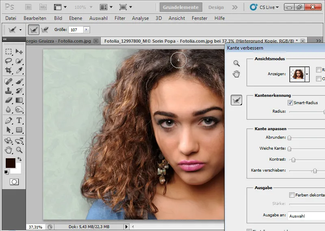Toggle the Smart-Radius checkbox
325x231 pixels.
(x=290, y=102)
